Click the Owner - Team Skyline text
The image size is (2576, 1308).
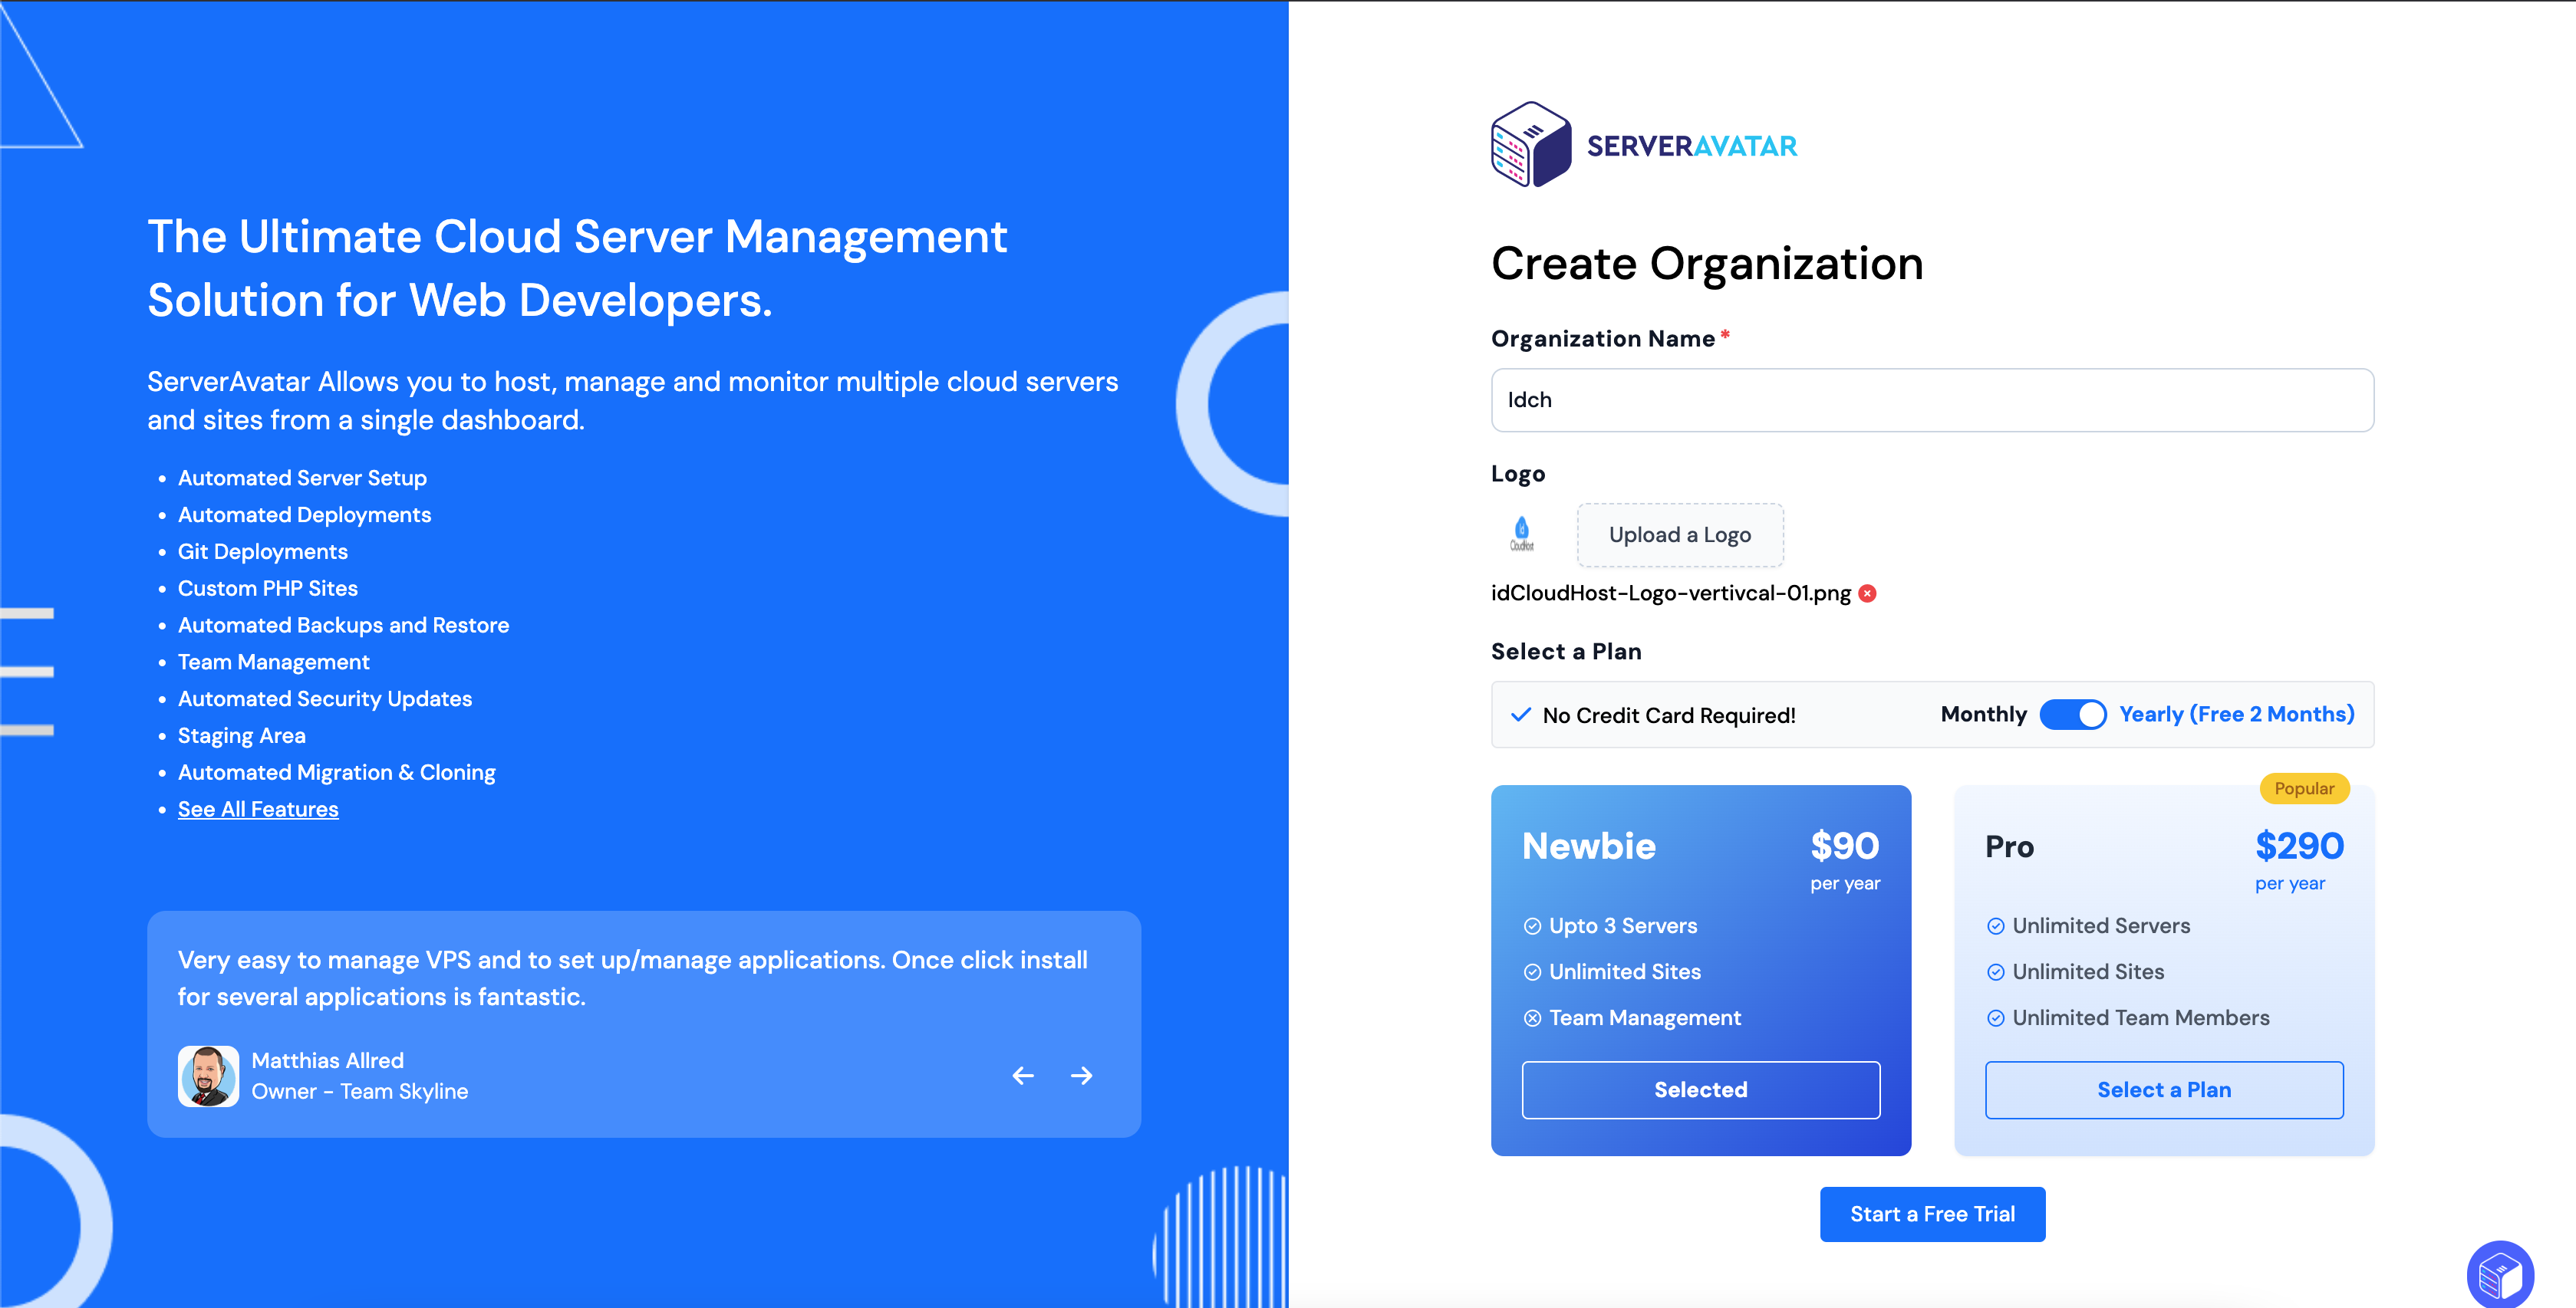pyautogui.click(x=360, y=1092)
